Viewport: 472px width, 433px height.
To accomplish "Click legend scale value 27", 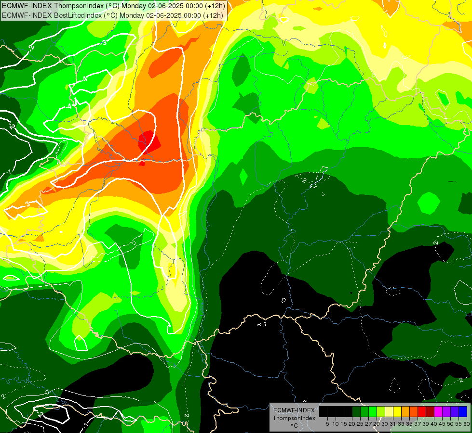I will coord(368,424).
